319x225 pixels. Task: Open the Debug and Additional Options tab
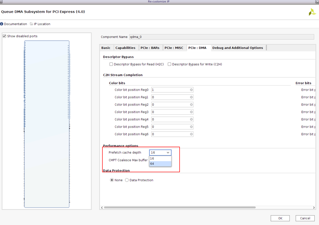[x=238, y=48]
